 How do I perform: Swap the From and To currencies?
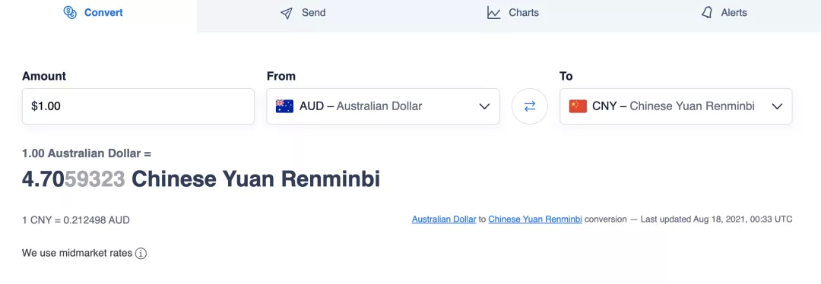point(530,106)
